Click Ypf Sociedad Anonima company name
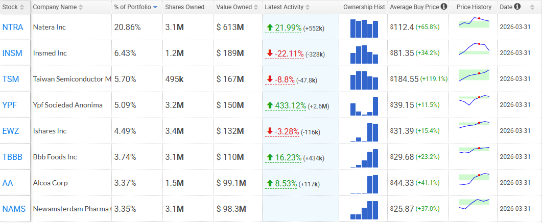This screenshot has height=223, width=543. [68, 105]
